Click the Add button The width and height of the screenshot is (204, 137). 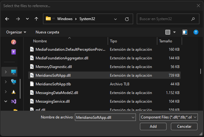click(x=153, y=126)
